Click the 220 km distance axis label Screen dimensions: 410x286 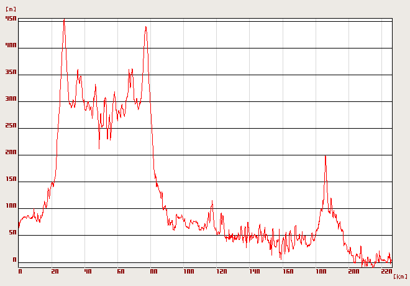point(386,272)
